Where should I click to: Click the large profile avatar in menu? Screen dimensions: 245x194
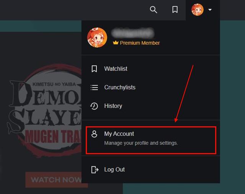tap(97, 37)
